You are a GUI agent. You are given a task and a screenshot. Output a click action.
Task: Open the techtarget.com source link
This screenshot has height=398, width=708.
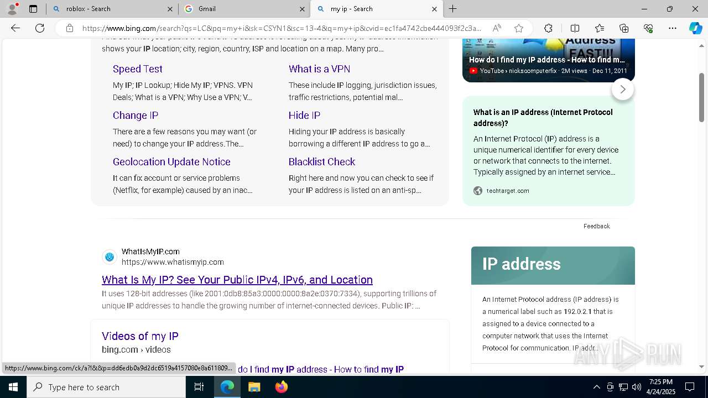(x=508, y=191)
